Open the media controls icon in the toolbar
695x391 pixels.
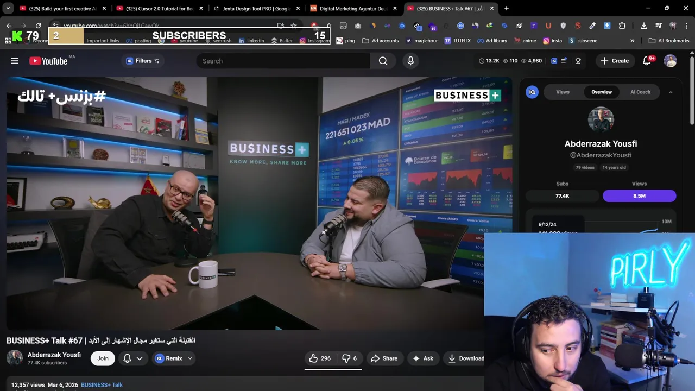[x=658, y=26]
